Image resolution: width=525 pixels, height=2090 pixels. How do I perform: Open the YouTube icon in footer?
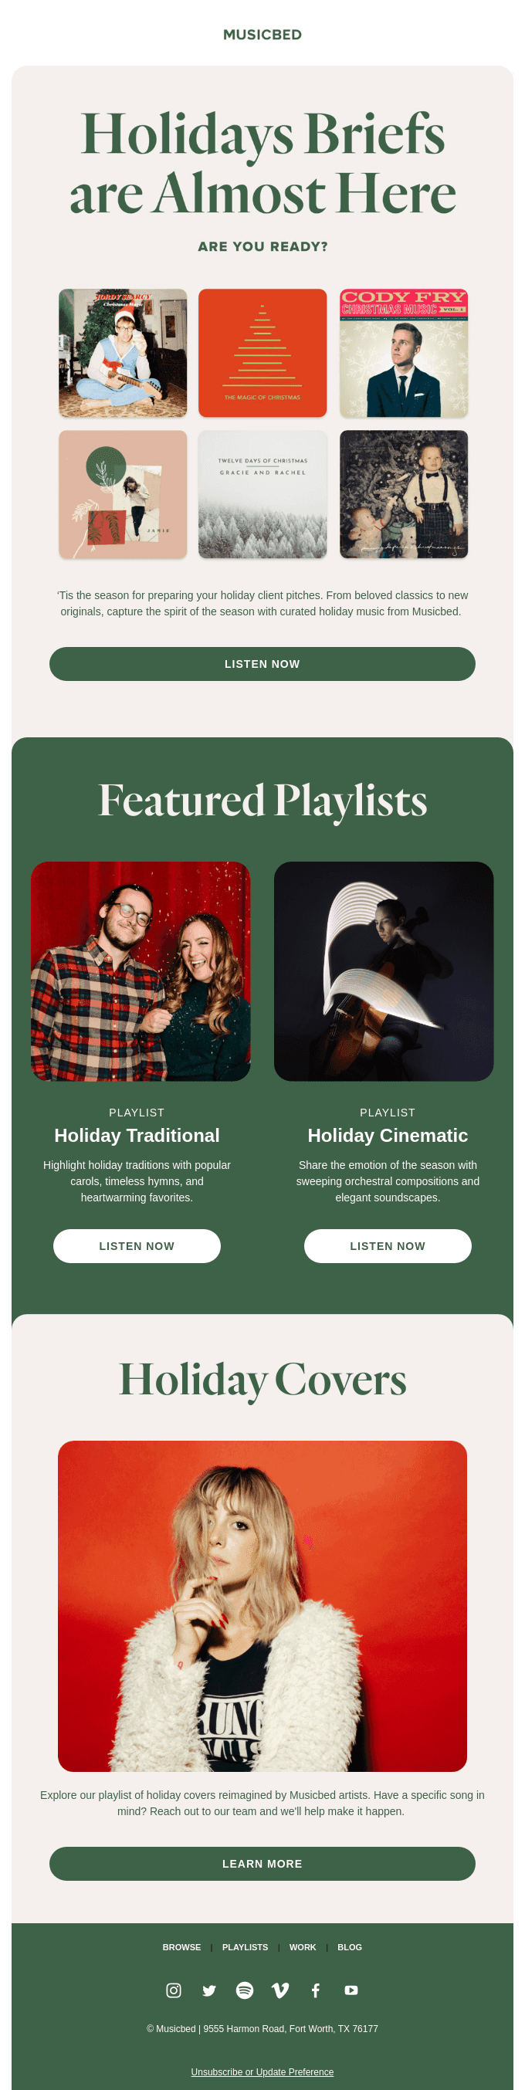351,1990
